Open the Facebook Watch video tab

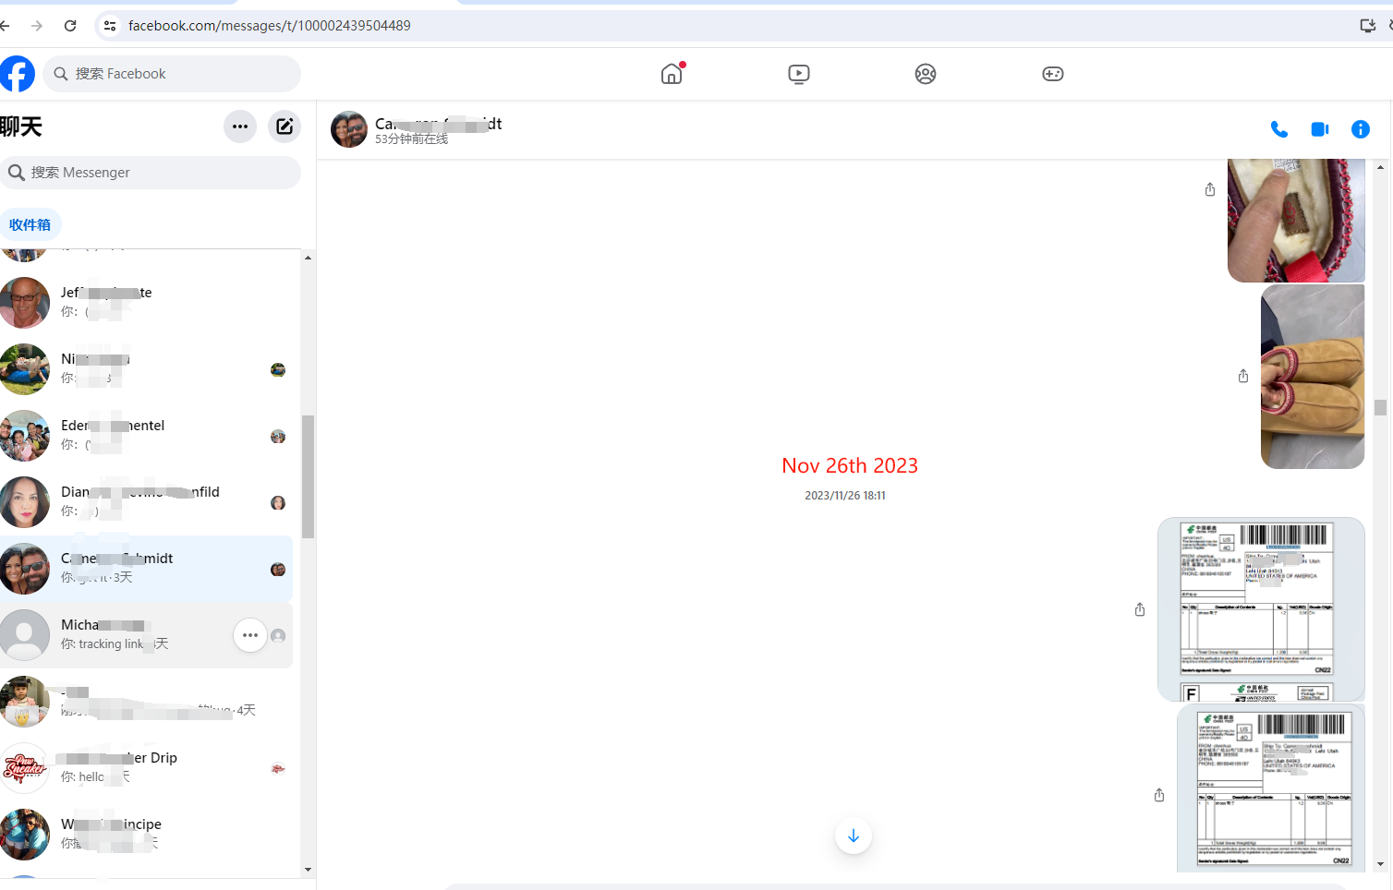pyautogui.click(x=799, y=74)
